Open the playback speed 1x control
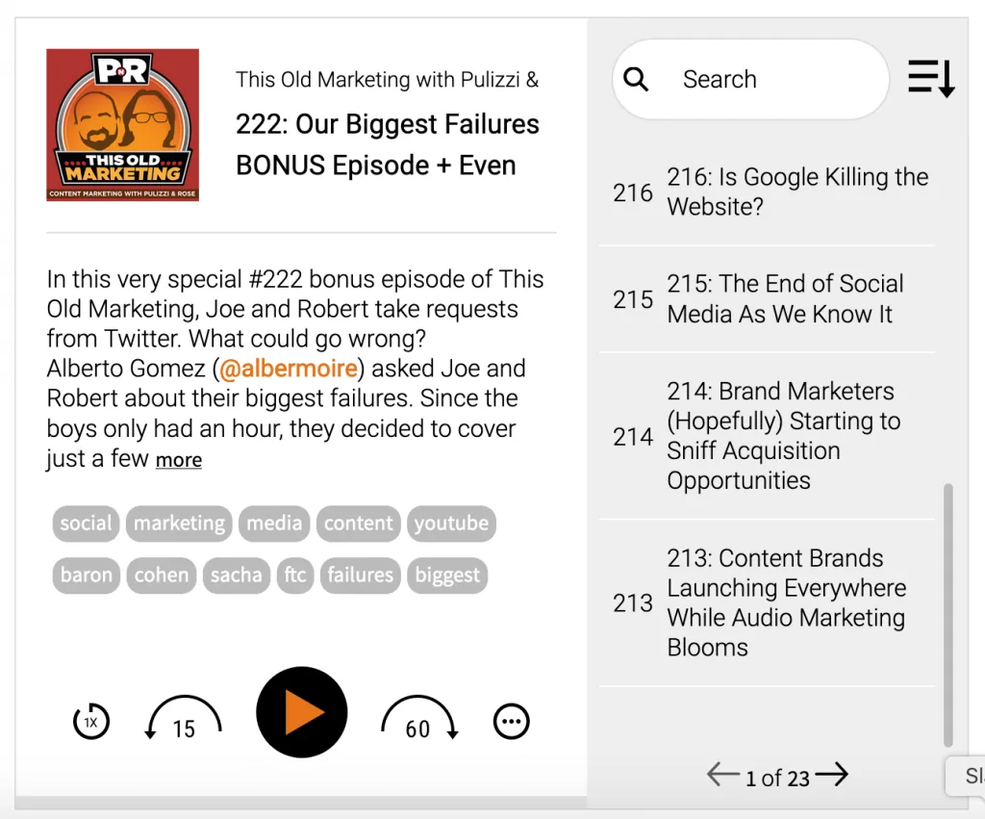The height and width of the screenshot is (819, 985). 90,721
